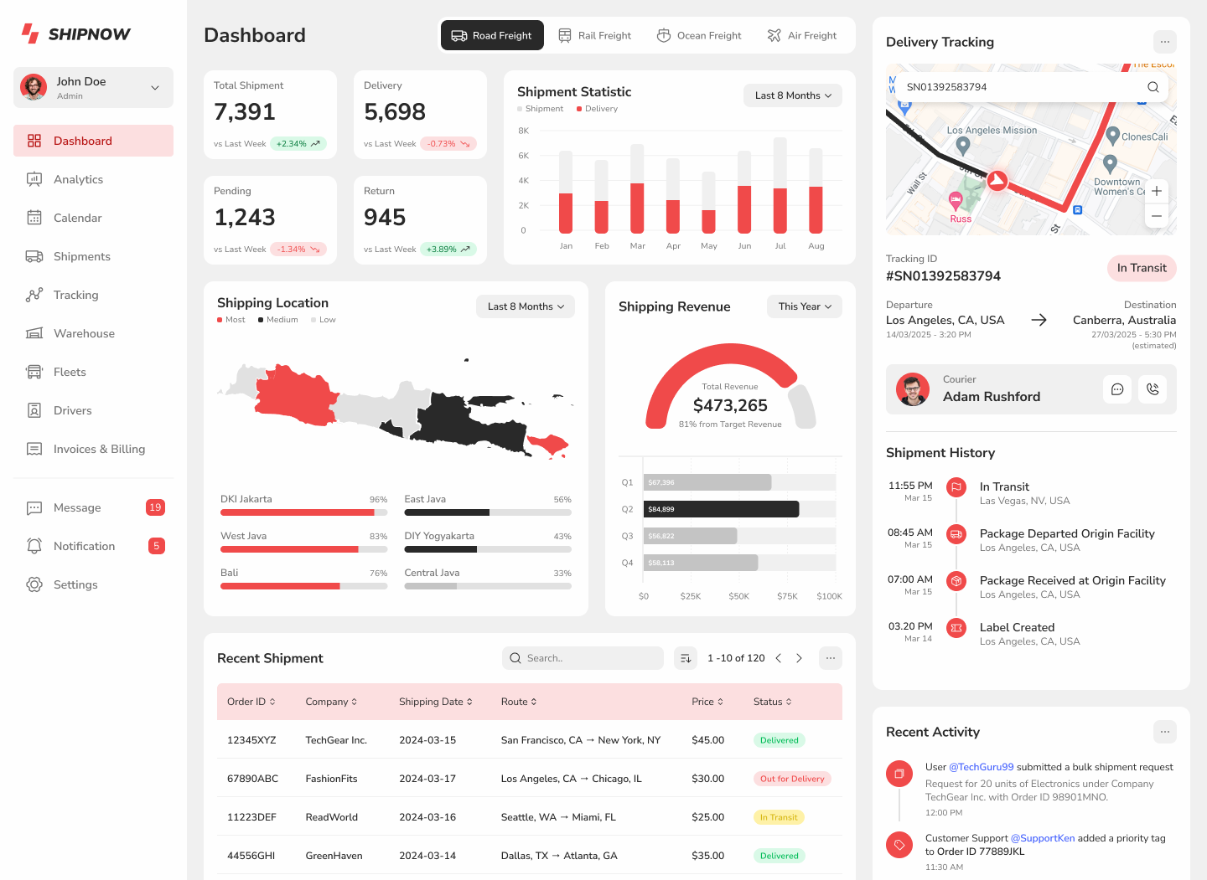
Task: Open the Fleets panel
Action: pos(70,372)
